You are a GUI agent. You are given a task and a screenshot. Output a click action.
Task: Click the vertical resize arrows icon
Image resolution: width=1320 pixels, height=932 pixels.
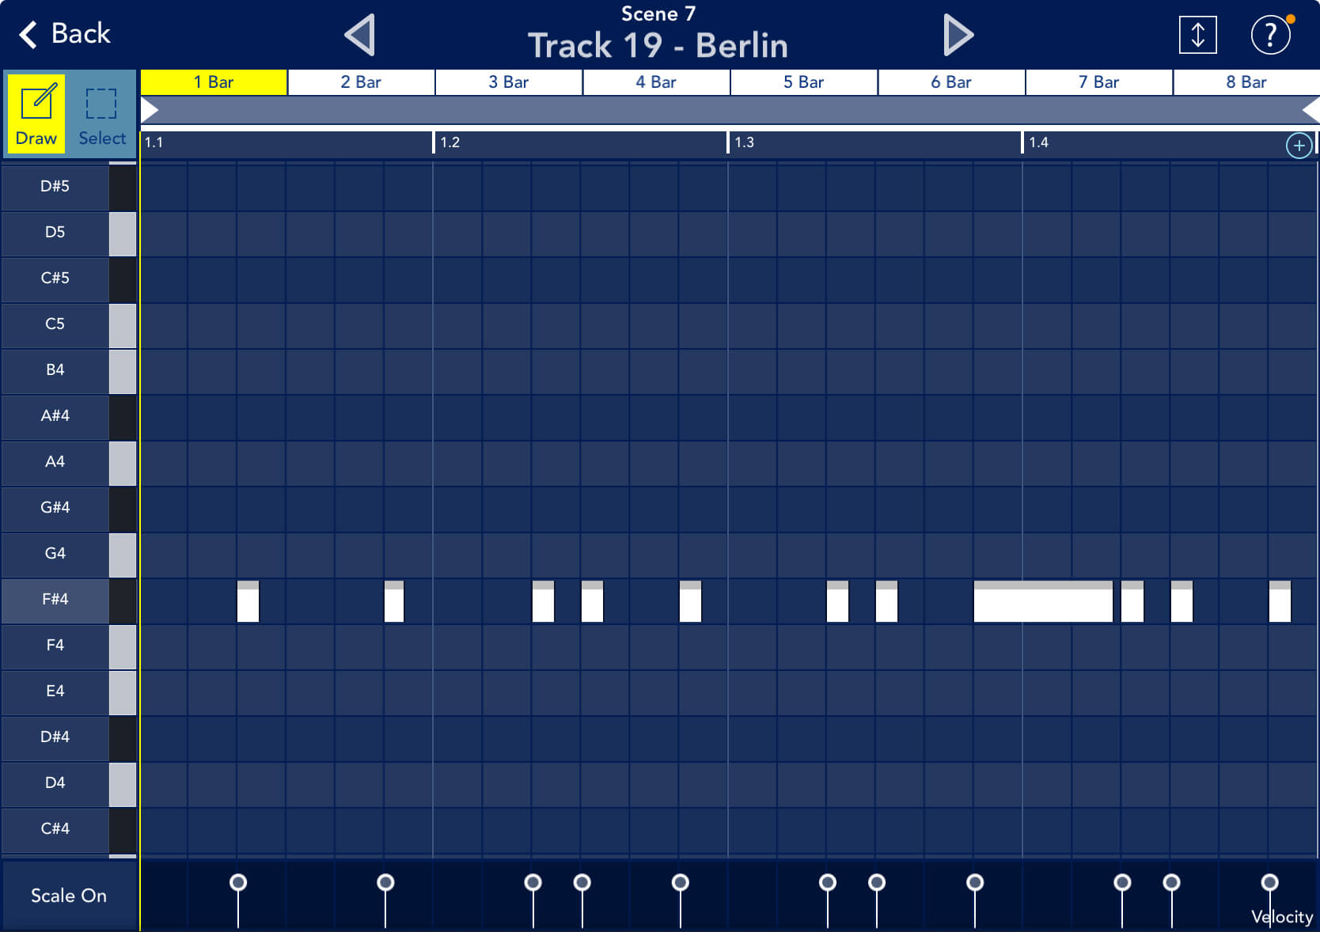[x=1197, y=36]
